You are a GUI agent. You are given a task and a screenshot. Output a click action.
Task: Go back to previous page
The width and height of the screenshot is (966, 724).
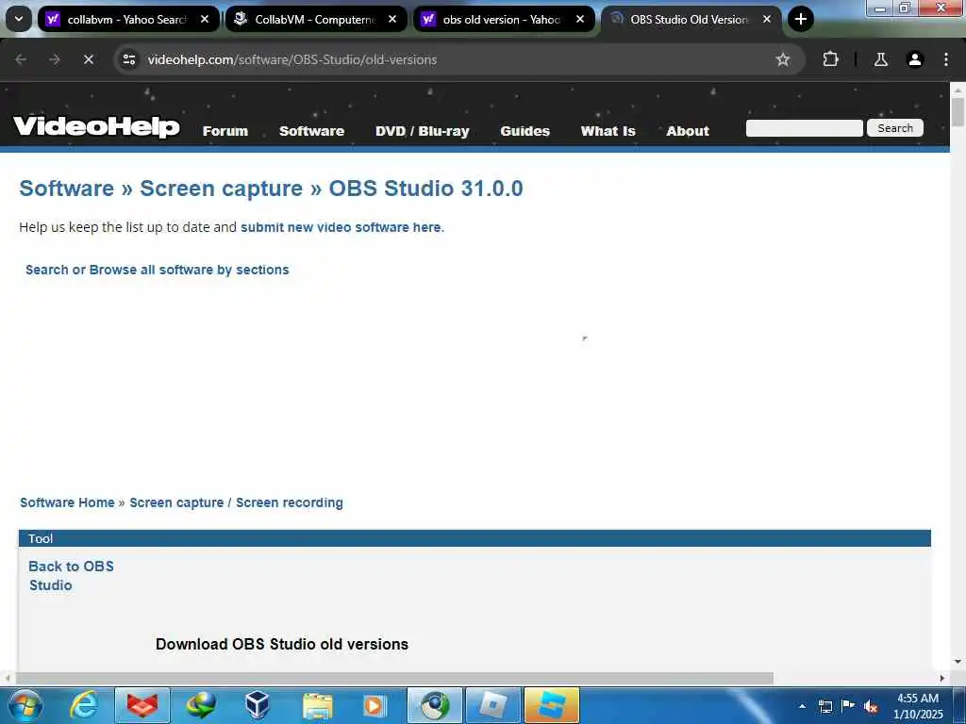(21, 59)
